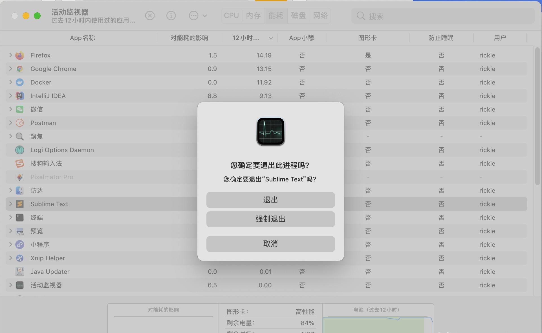Click the 对能耗的影响 column header
The height and width of the screenshot is (333, 542).
click(x=189, y=38)
